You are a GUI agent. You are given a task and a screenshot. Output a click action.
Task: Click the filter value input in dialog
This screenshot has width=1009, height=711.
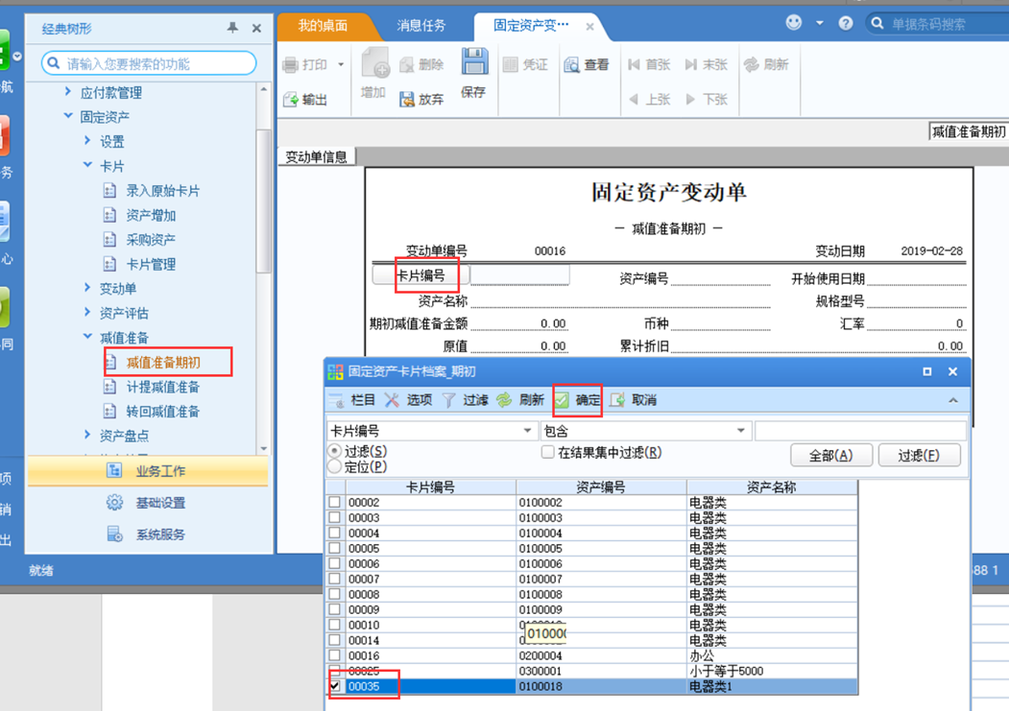click(860, 430)
